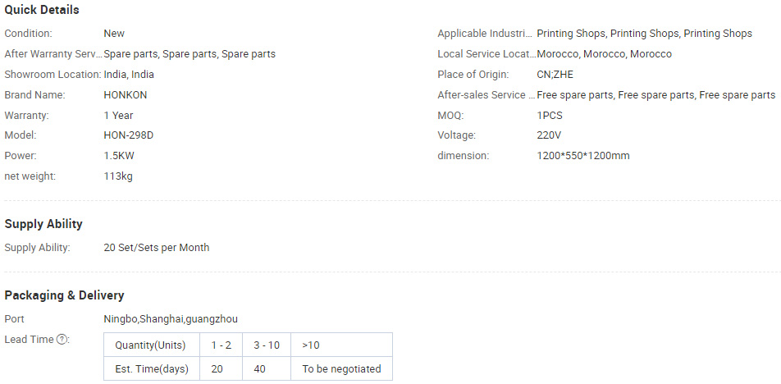Click the truncated Local Service Location label
Screen dimensions: 781x384
(486, 54)
